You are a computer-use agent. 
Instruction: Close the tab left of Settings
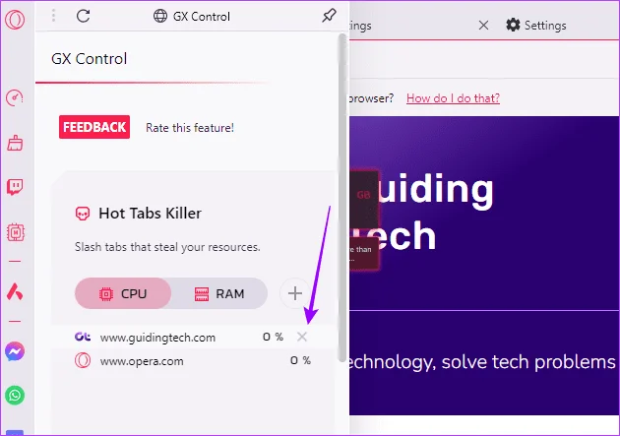(x=483, y=26)
